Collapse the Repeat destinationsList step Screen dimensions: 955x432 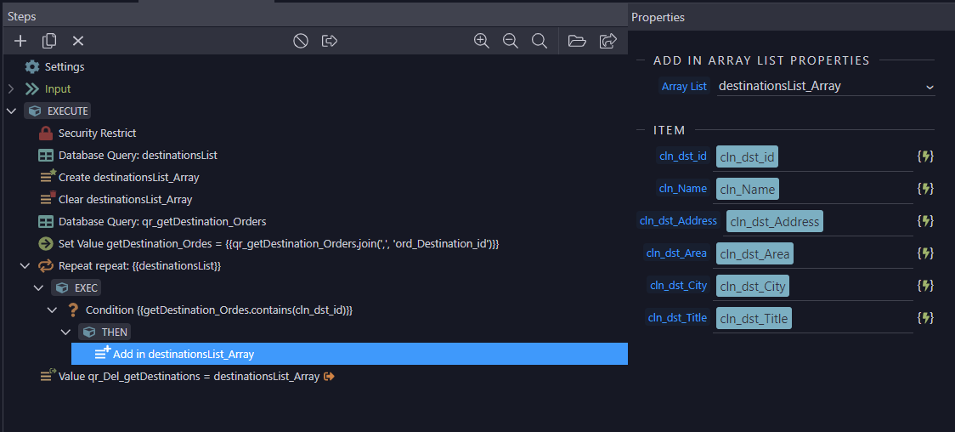coord(25,266)
